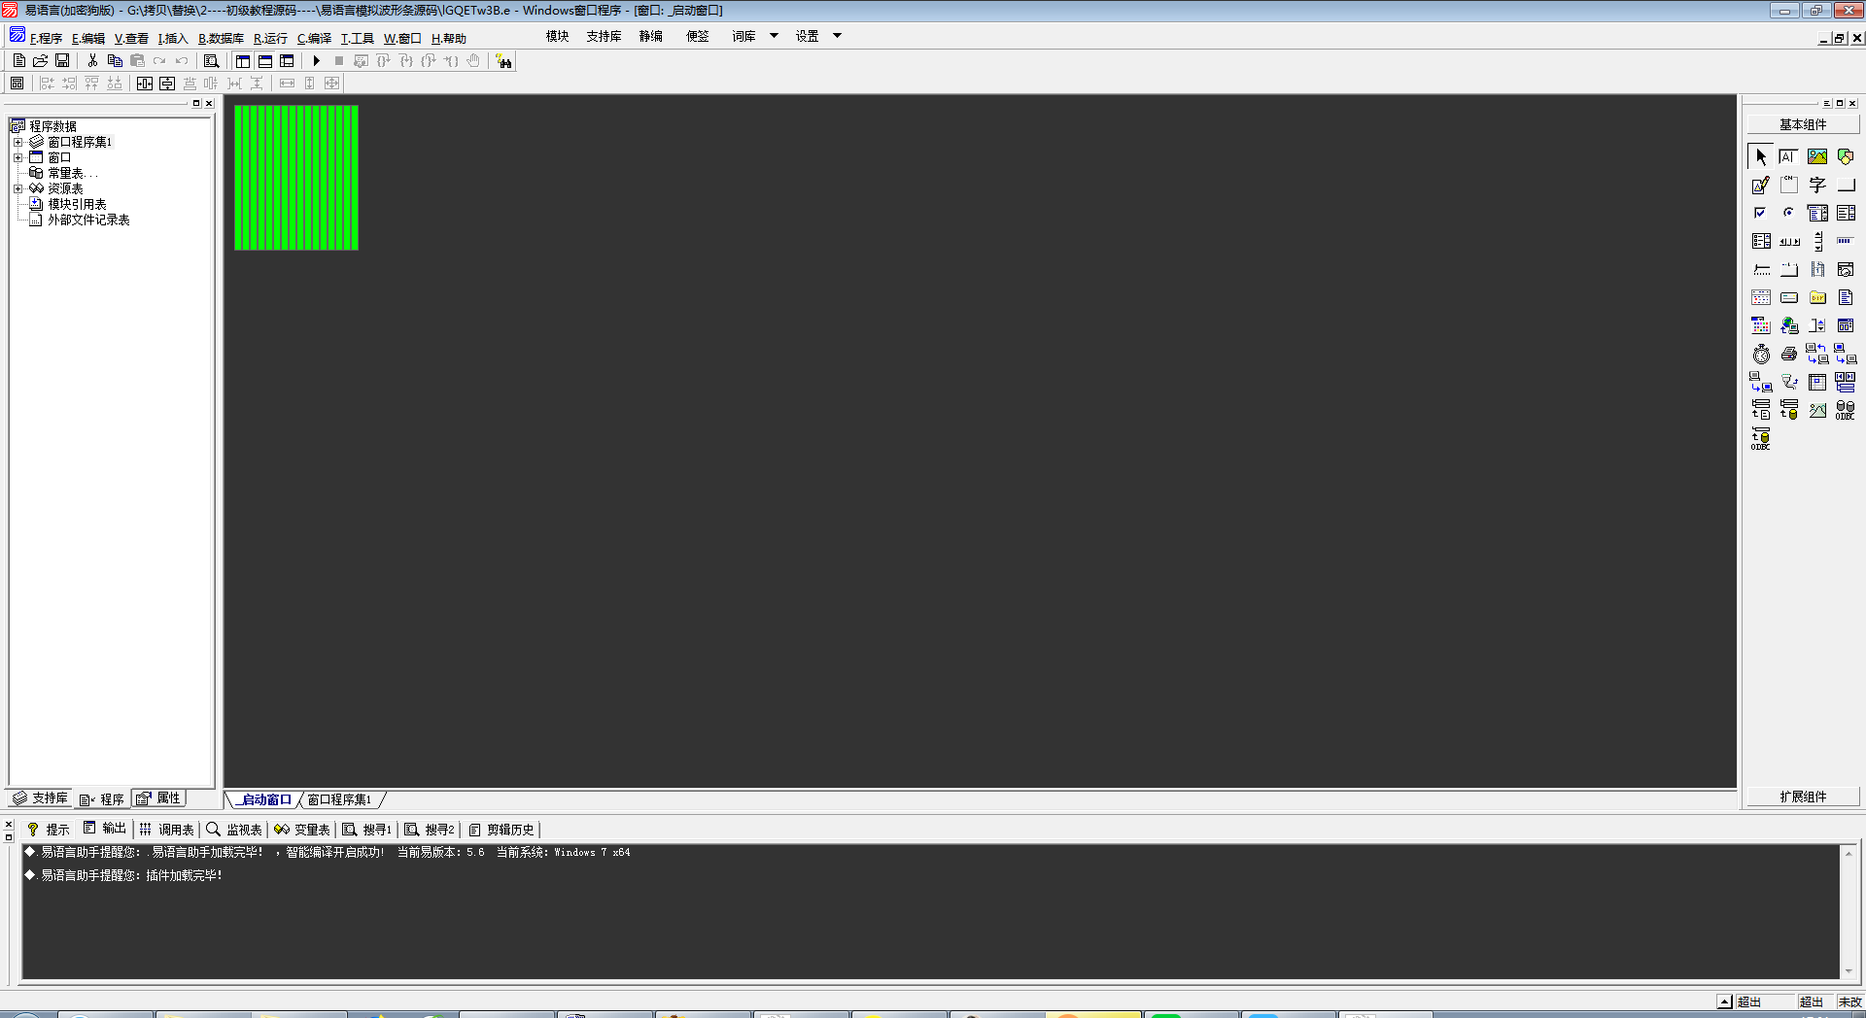
Task: Click the Save floppy disk icon
Action: point(62,61)
